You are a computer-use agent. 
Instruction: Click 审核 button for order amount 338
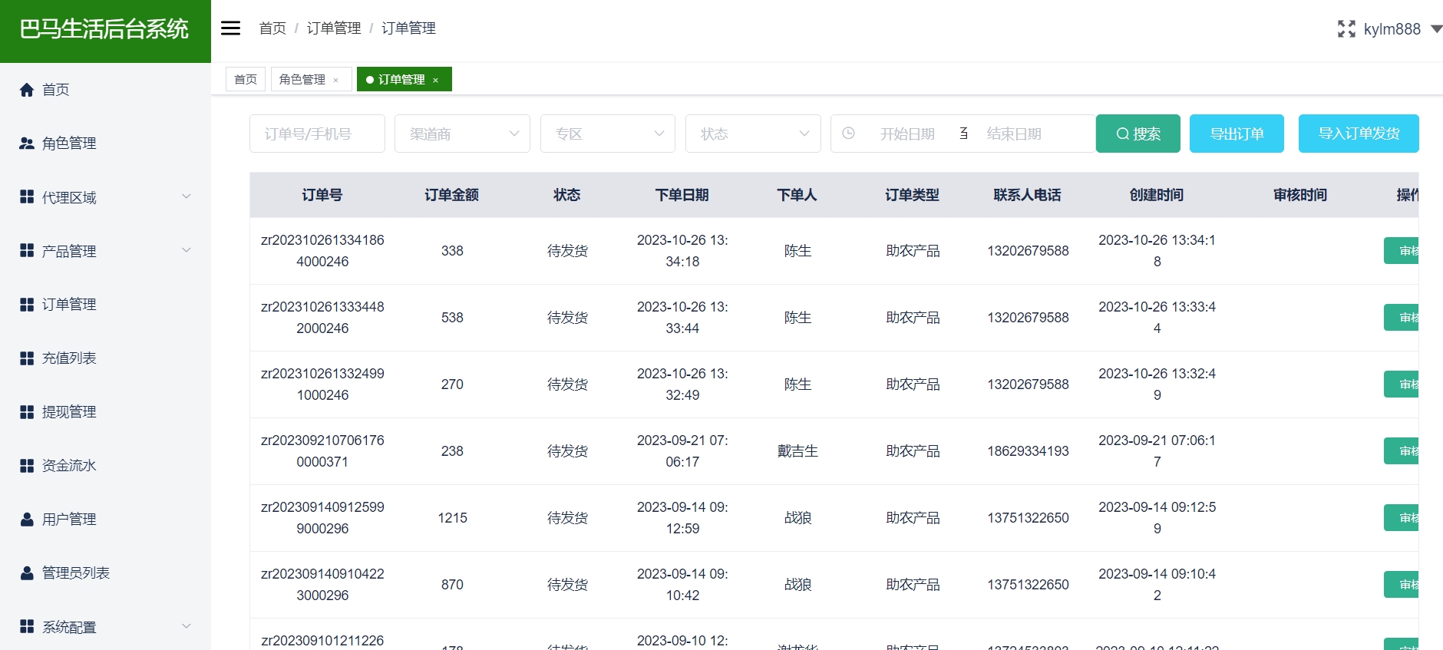coord(1402,251)
